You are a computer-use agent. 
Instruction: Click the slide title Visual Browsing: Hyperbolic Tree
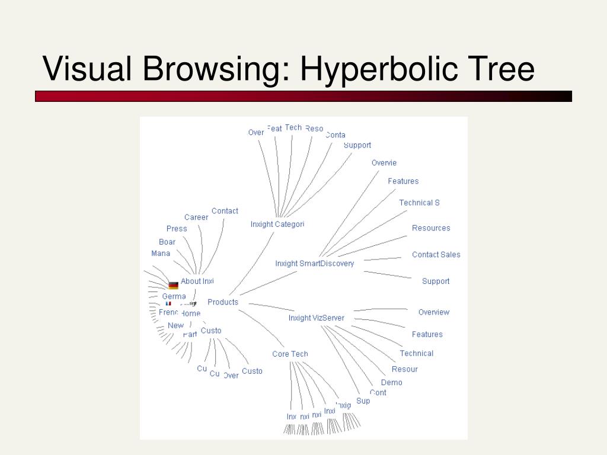289,69
